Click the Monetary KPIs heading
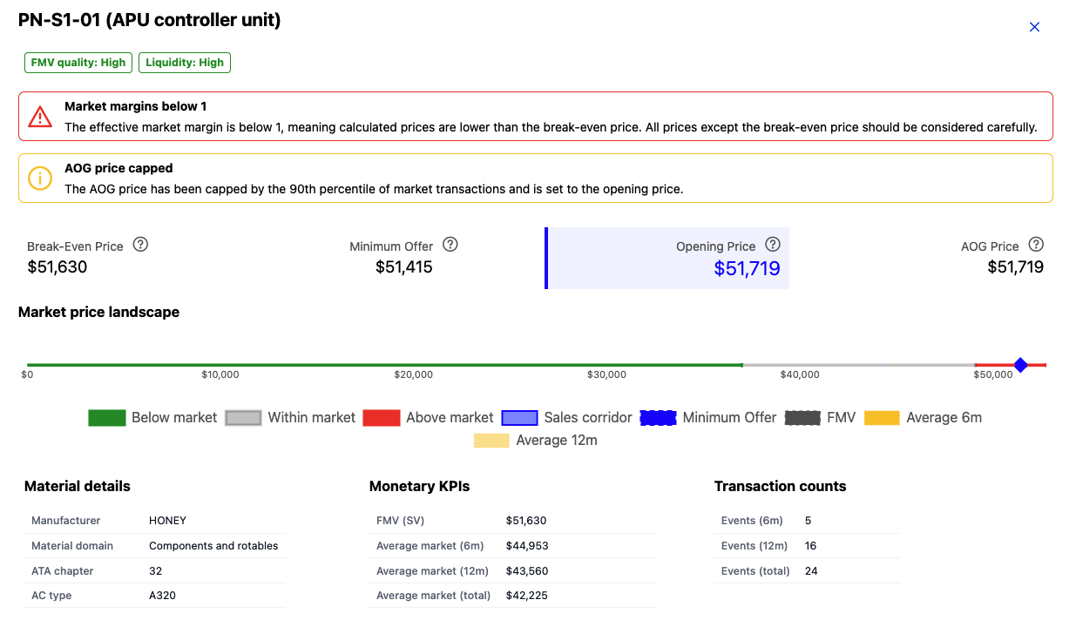The width and height of the screenshot is (1076, 620). 419,486
